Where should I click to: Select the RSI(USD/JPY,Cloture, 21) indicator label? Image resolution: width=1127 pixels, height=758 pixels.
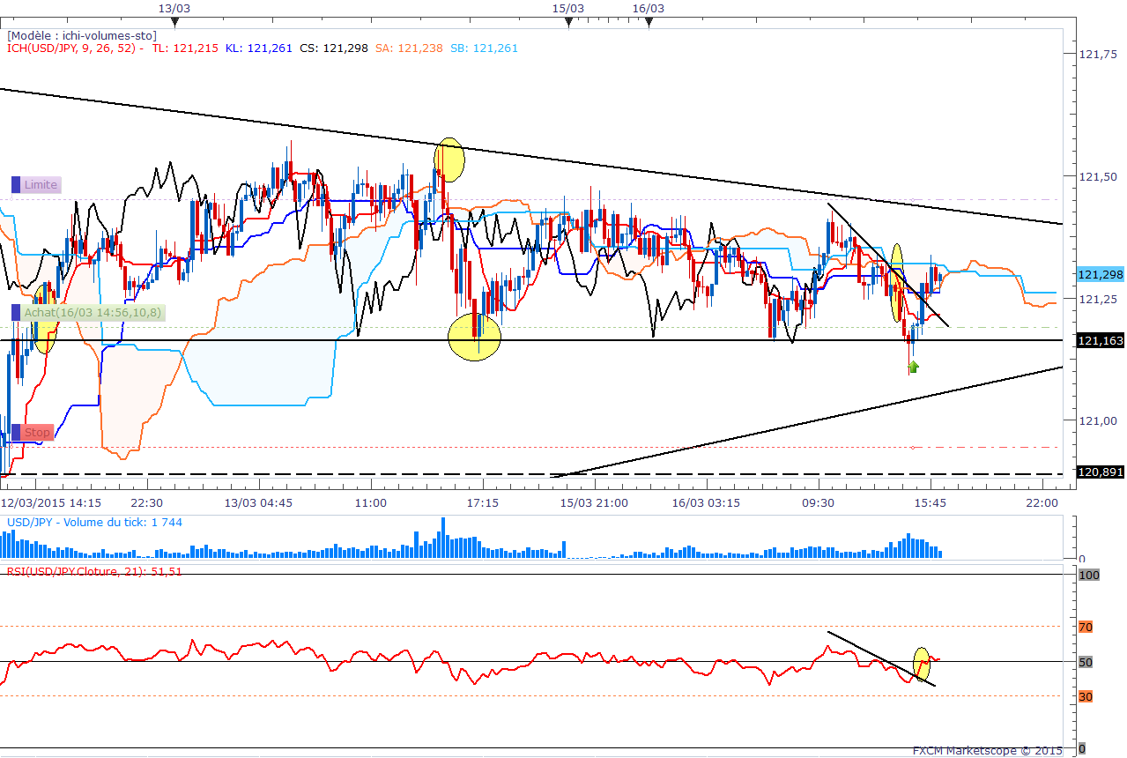click(94, 571)
